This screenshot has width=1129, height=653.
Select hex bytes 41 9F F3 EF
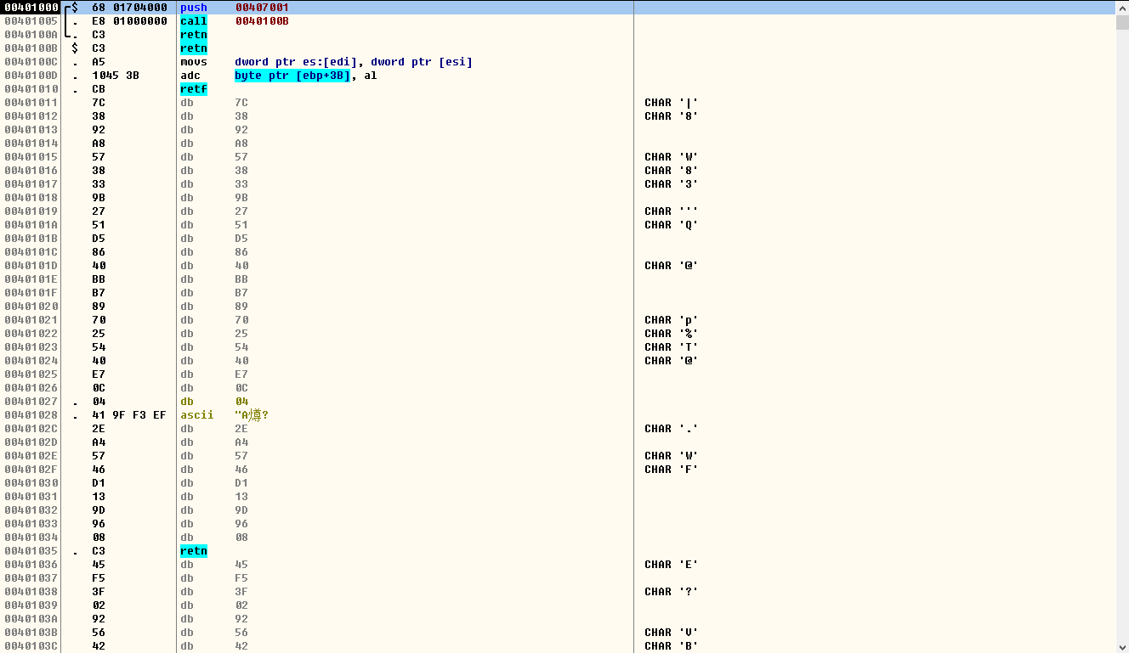tap(129, 415)
